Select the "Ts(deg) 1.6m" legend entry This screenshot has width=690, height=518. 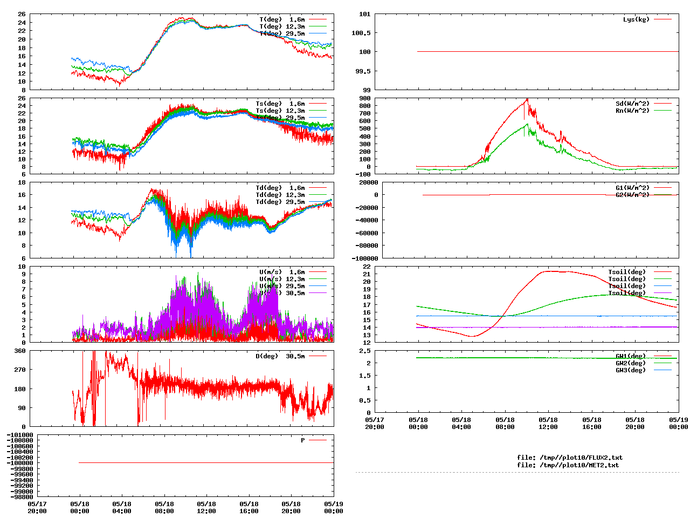[x=280, y=104]
